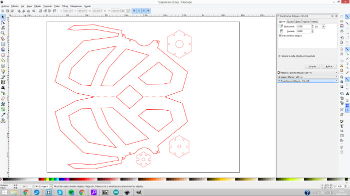Viewport: 350px width, 196px height.
Task: Select the Ellipse circle tool
Action: tap(3, 55)
